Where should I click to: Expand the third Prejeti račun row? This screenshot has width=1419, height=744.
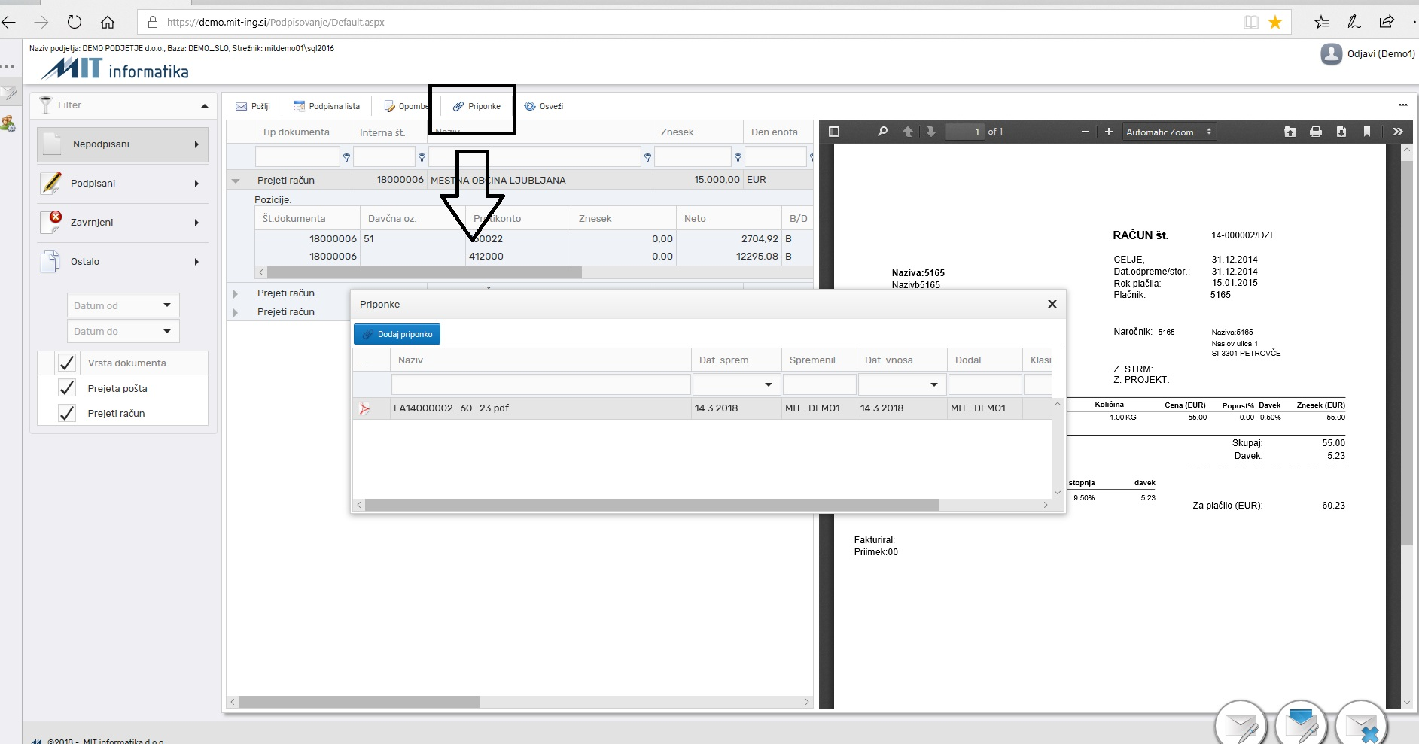coord(236,312)
